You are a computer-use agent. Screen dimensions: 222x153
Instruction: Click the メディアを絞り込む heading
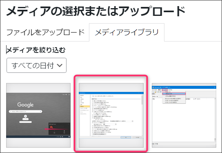click(x=36, y=50)
